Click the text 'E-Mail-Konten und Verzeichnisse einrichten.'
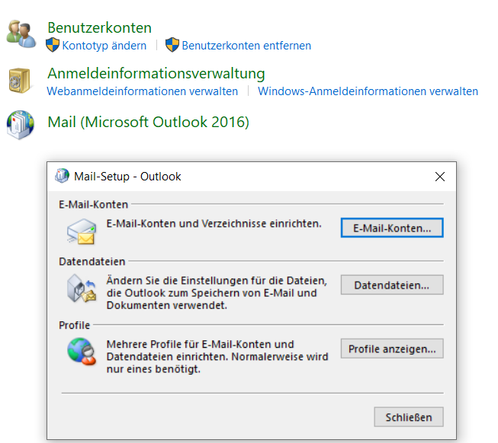The height and width of the screenshot is (443, 498). click(214, 224)
